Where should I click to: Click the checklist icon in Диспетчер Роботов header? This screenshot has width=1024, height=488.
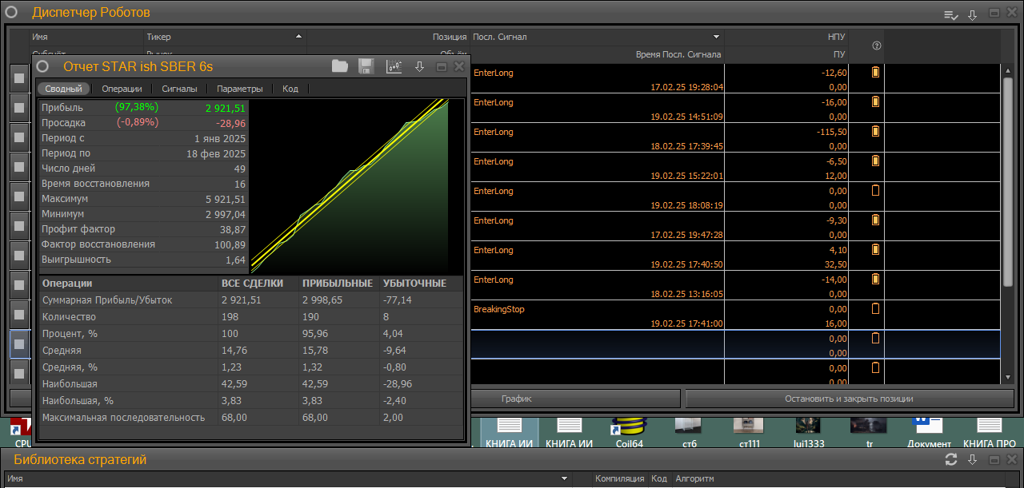pyautogui.click(x=950, y=14)
